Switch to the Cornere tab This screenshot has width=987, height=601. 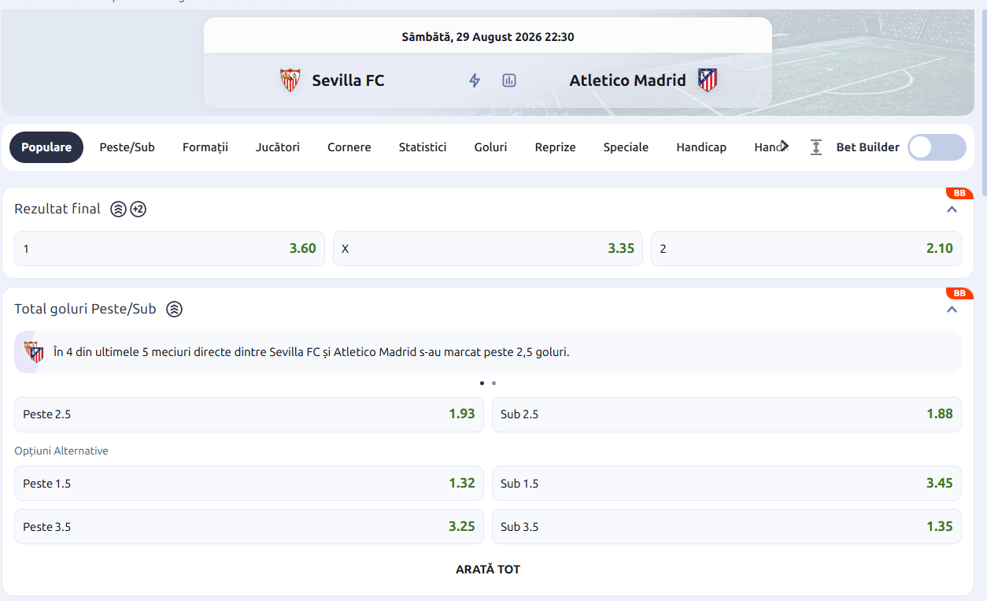[x=349, y=147]
